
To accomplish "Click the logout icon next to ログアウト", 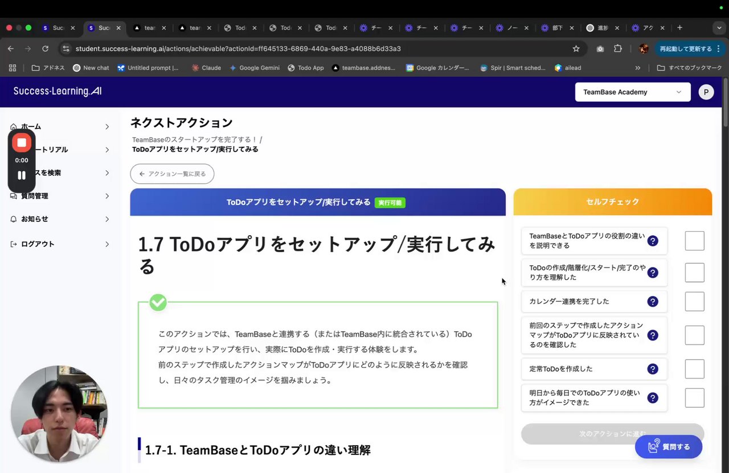I will [x=14, y=244].
